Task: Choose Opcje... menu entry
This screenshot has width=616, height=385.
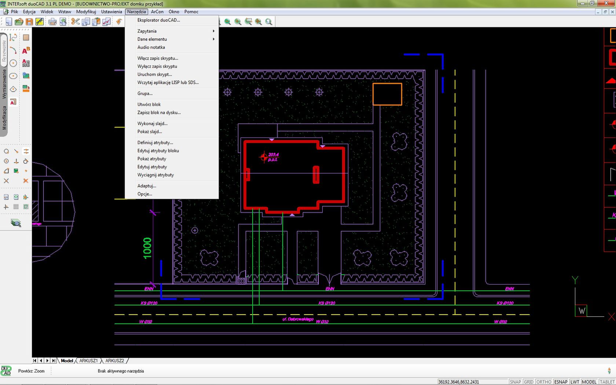Action: (172, 194)
